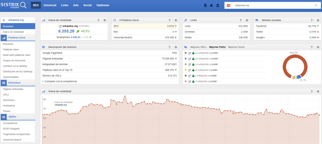Image resolution: width=322 pixels, height=144 pixels.
Task: Click the Facebook row showing 58,71M
Action: 287,26
